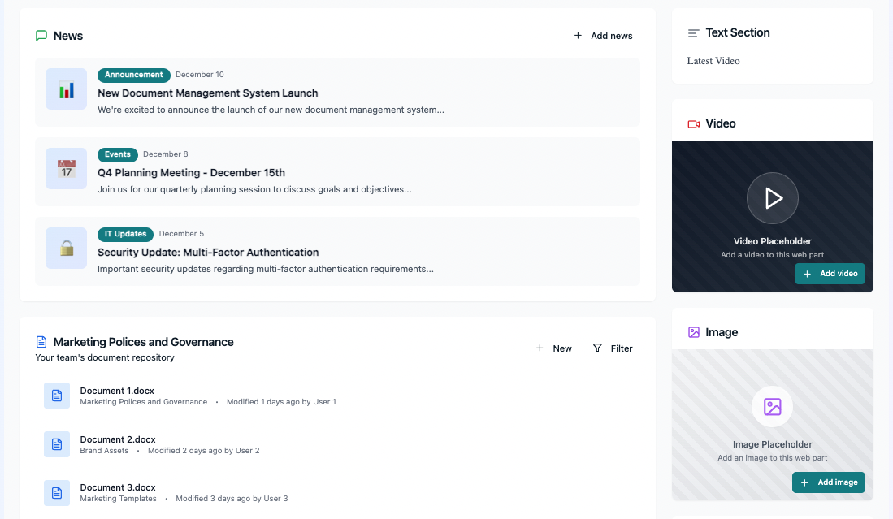Click the Add news button

(x=602, y=36)
